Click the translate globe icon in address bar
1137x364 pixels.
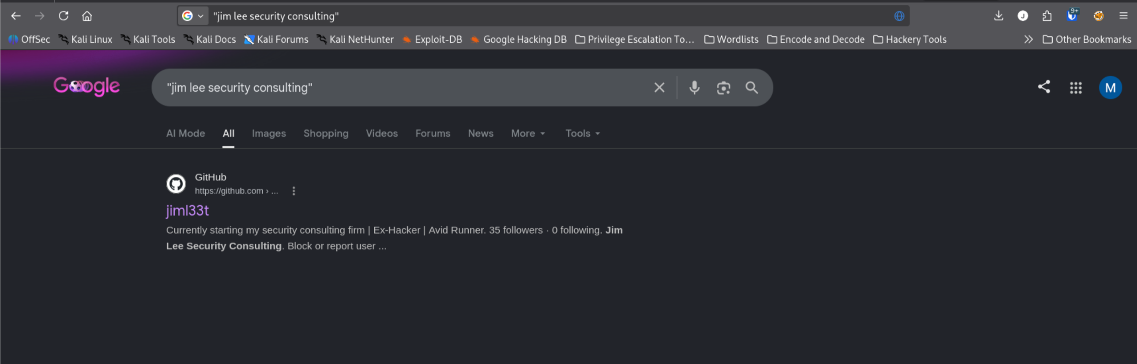(899, 16)
